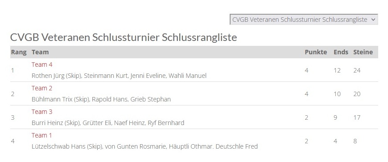
Task: Open the Team 3 link
Action: click(x=42, y=112)
